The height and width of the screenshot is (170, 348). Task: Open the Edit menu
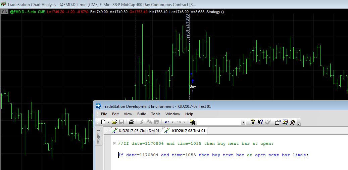point(115,114)
